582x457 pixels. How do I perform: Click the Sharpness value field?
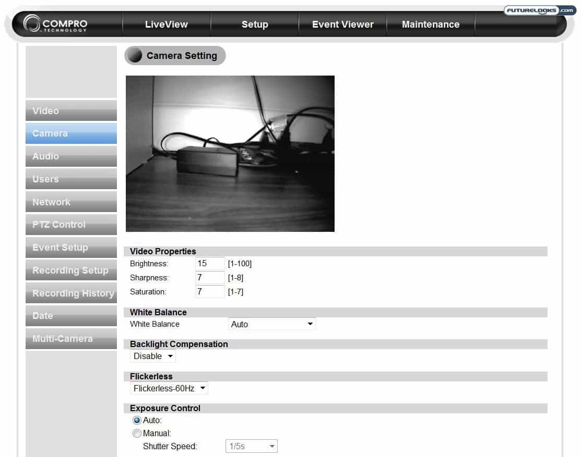pyautogui.click(x=210, y=278)
